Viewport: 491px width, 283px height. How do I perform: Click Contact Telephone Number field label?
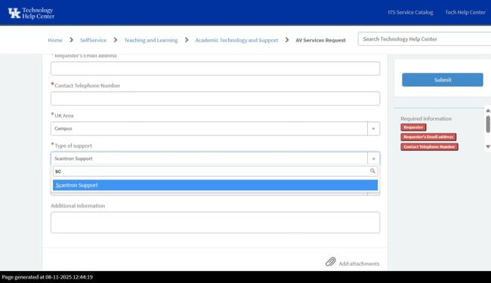point(87,86)
